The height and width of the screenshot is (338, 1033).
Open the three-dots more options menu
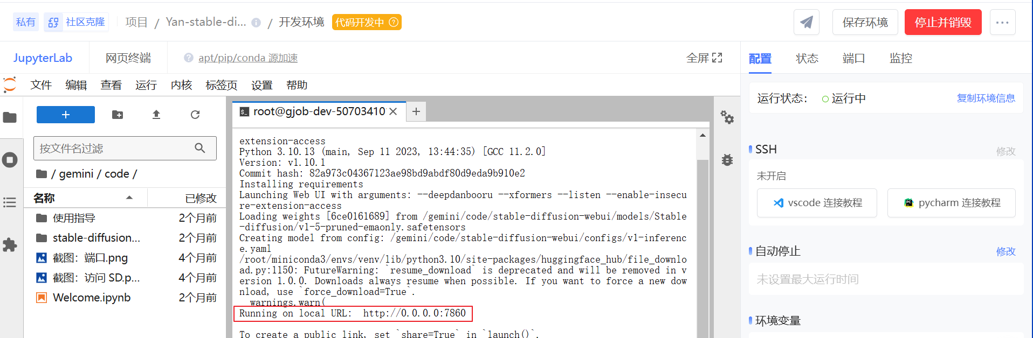coord(1002,22)
